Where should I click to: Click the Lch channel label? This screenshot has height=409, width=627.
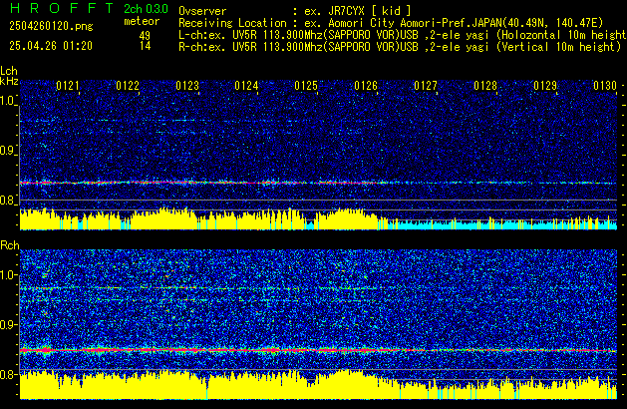click(x=9, y=71)
